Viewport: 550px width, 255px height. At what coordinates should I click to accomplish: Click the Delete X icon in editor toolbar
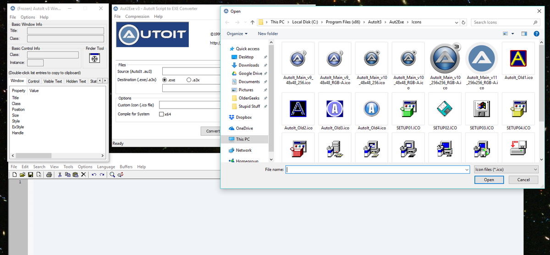(83, 175)
